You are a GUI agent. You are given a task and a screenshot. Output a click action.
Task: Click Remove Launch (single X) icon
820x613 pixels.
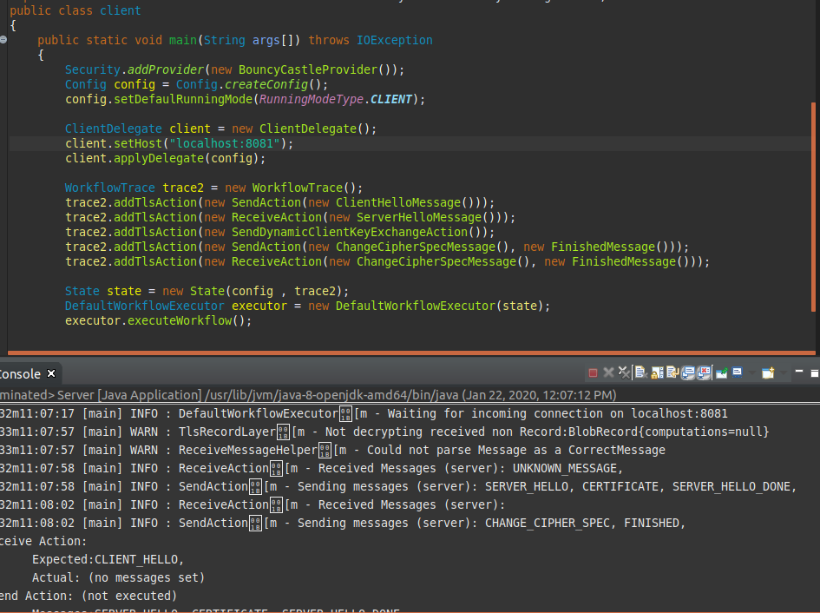point(608,372)
